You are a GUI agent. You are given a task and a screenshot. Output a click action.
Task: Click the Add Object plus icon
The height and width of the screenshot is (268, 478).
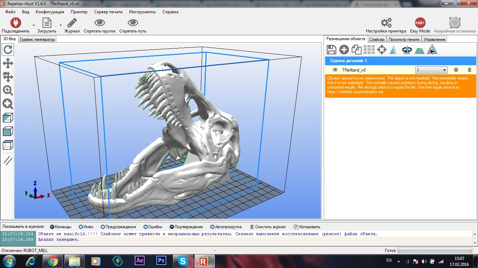tap(344, 50)
